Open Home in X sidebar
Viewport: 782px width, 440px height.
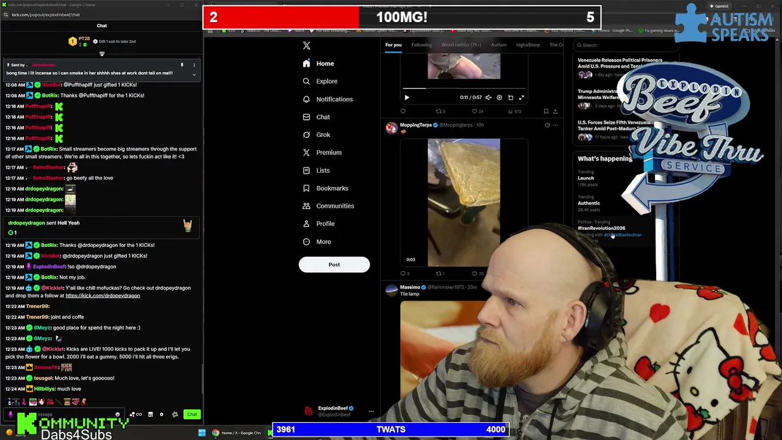318,64
